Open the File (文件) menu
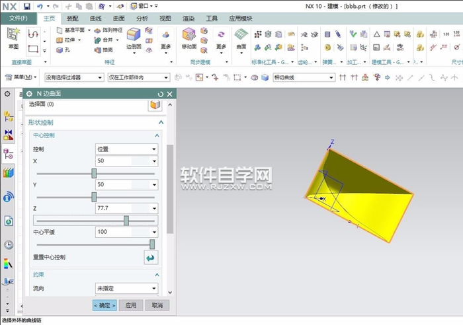Image resolution: width=463 pixels, height=325 pixels. (18, 18)
